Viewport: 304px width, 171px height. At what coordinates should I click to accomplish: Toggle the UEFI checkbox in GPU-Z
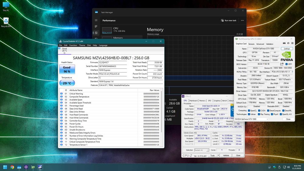(286, 64)
